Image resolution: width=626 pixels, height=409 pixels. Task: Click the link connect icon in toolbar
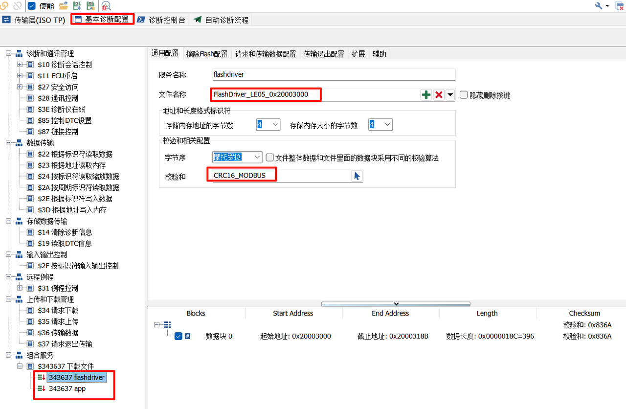(x=4, y=6)
